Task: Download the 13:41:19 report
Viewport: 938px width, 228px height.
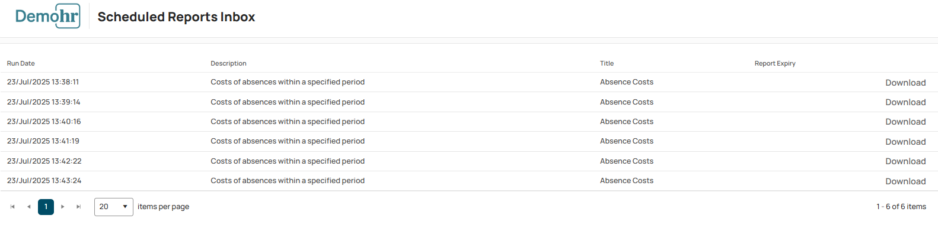Action: pyautogui.click(x=905, y=142)
